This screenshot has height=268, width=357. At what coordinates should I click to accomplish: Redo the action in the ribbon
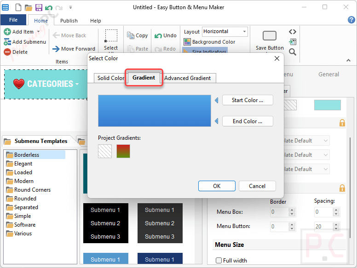point(165,49)
